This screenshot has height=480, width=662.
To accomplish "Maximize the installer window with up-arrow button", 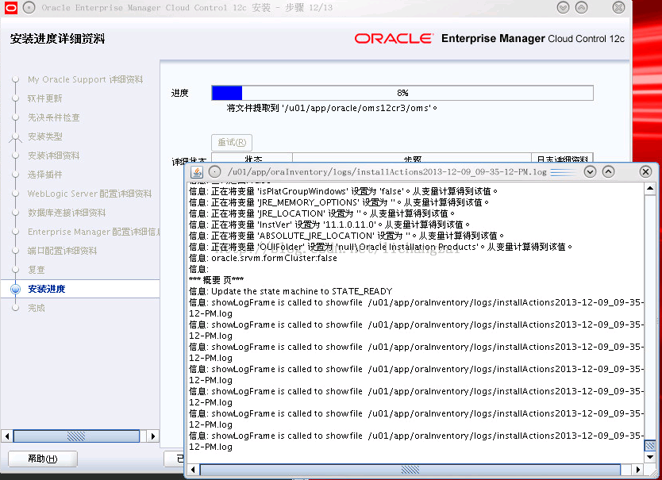I will (x=581, y=8).
